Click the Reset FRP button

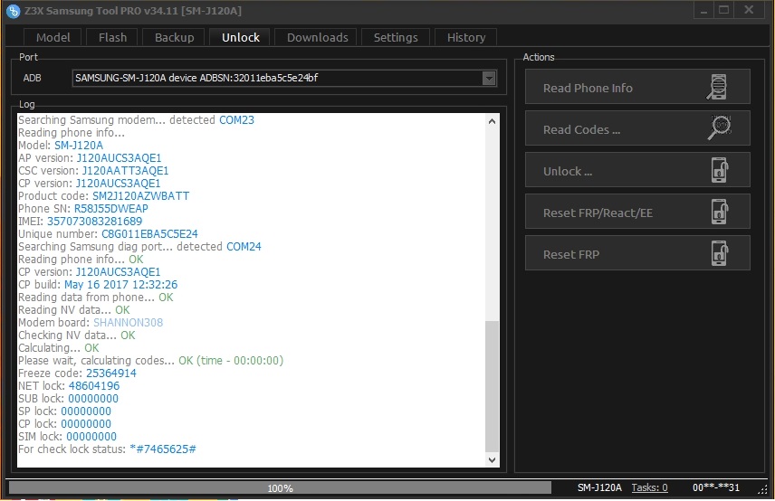[x=637, y=252]
